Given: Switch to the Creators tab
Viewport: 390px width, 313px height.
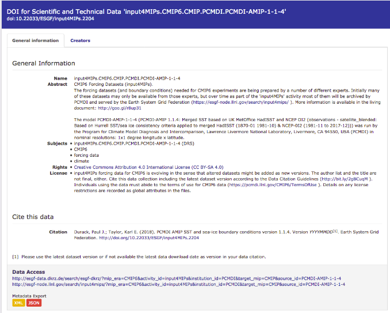Looking at the screenshot, I should click(80, 40).
